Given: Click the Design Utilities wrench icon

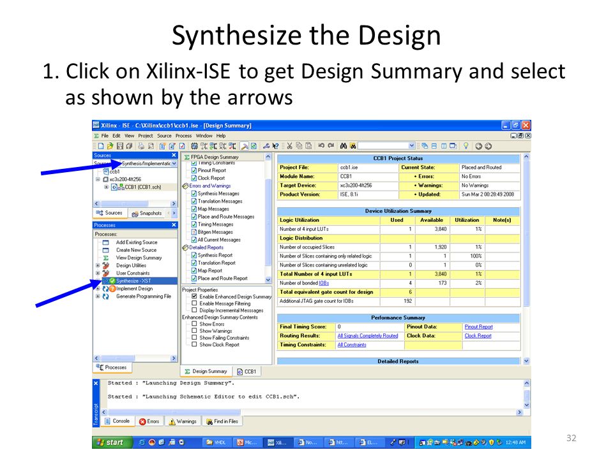Looking at the screenshot, I should [x=105, y=265].
